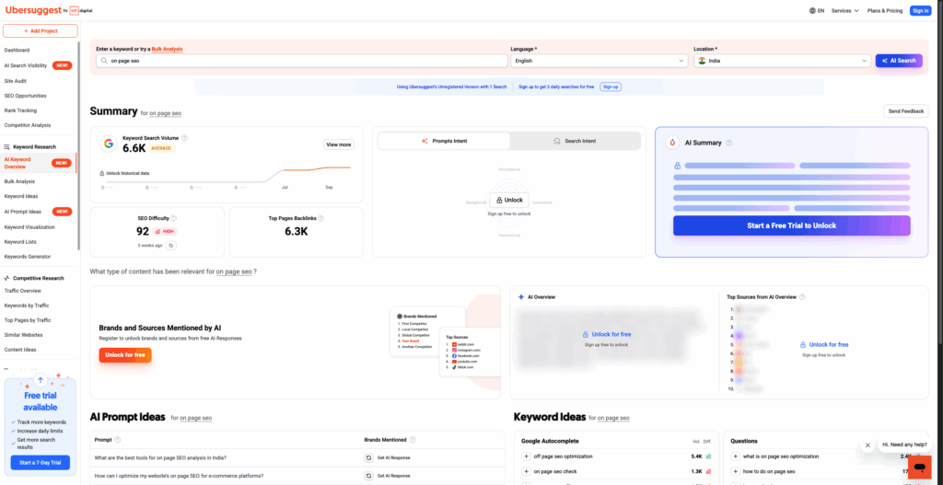Open Competitor Analysis in sidebar
Viewport: 943px width, 485px height.
(28, 125)
